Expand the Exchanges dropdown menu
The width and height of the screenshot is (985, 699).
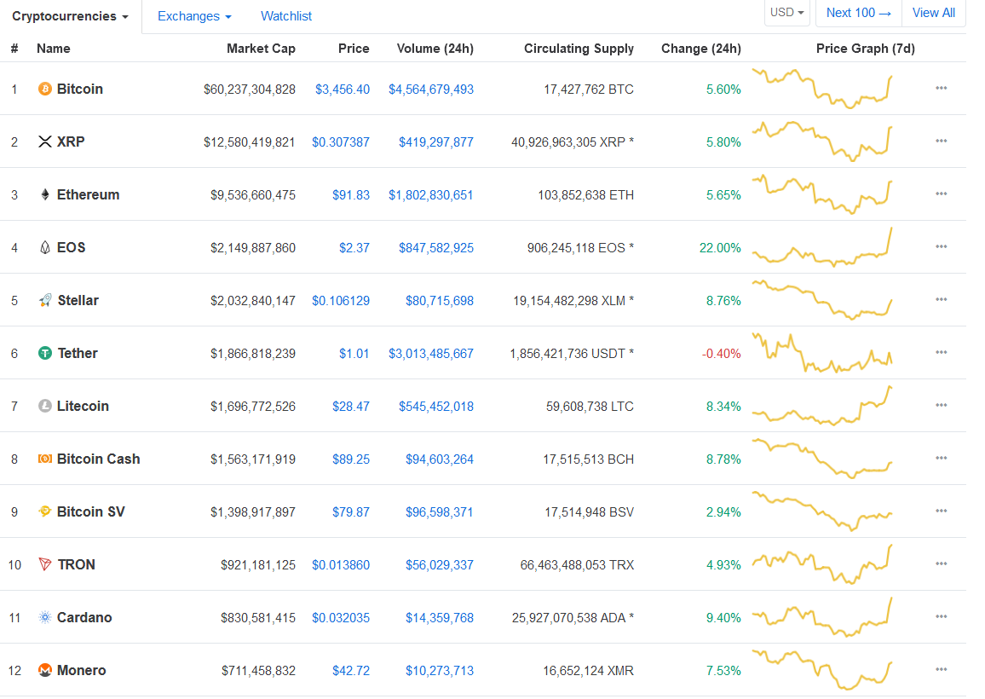(194, 16)
